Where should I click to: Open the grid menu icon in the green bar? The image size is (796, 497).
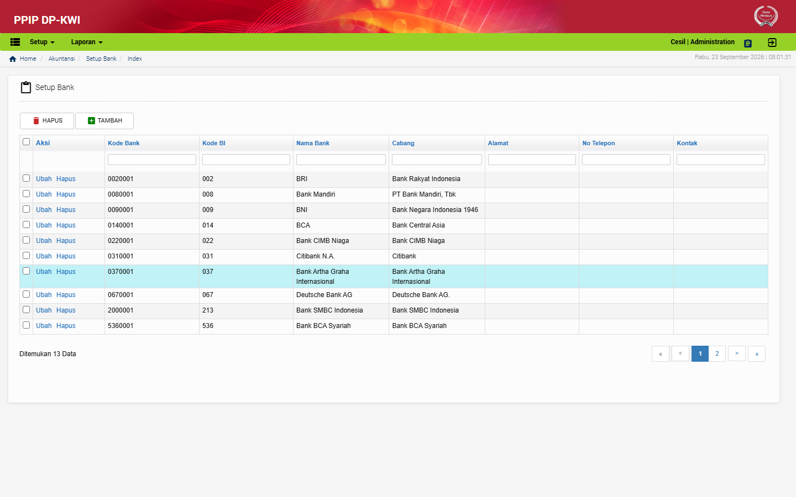click(15, 42)
